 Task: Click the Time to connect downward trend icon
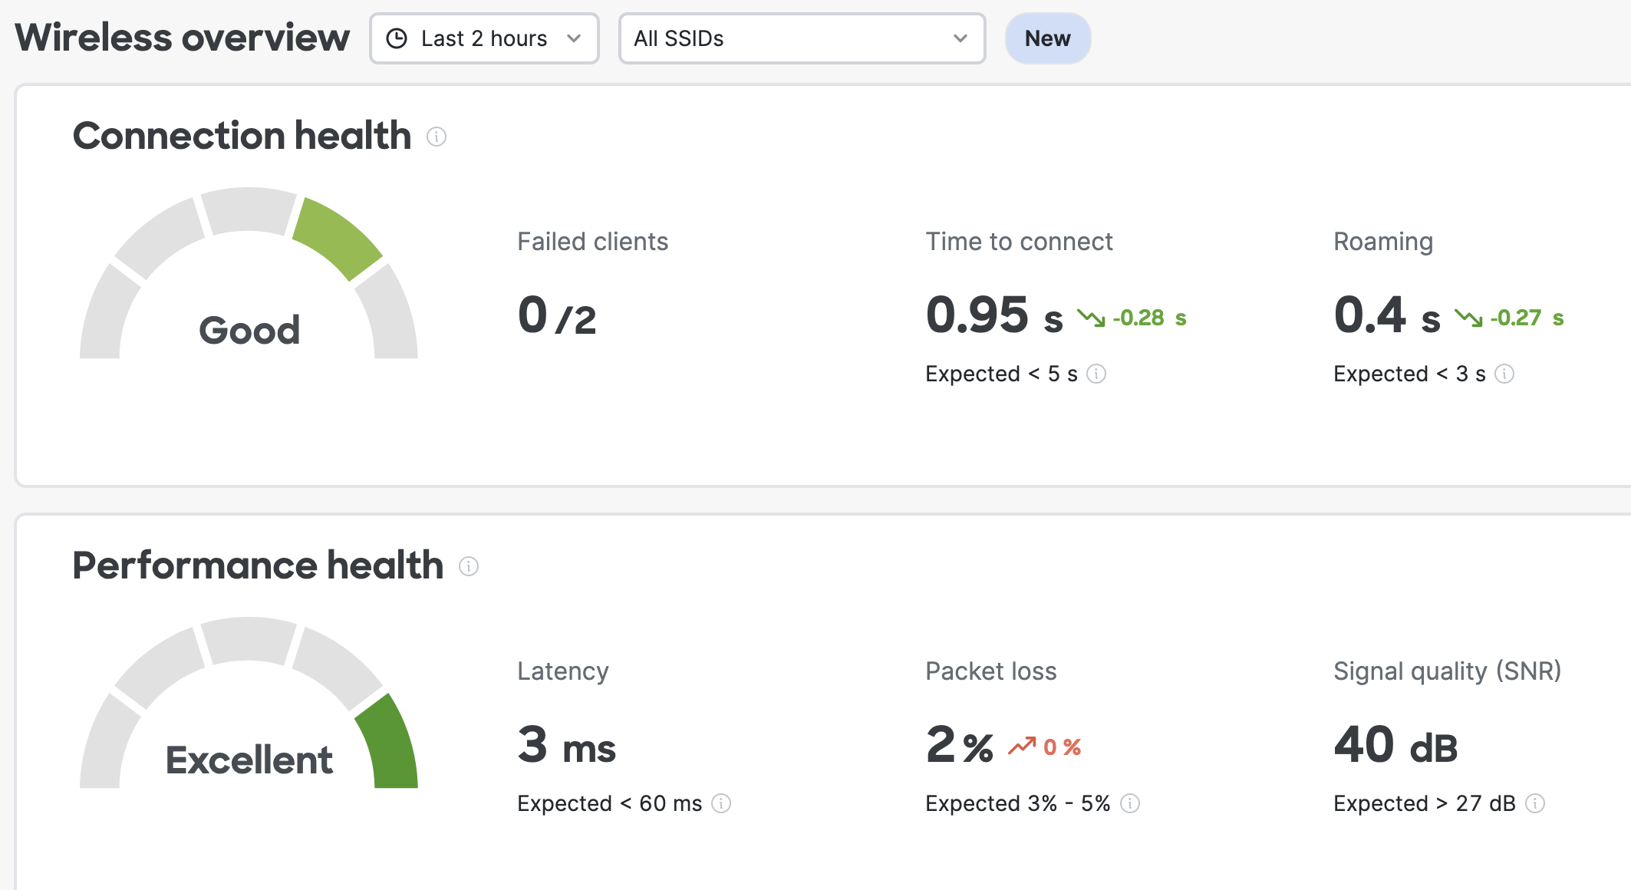pyautogui.click(x=1091, y=318)
